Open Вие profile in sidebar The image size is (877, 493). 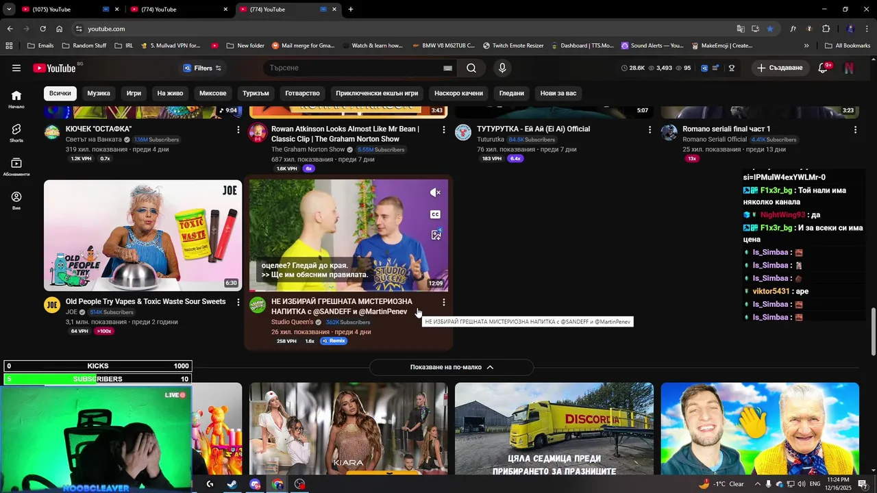(16, 201)
